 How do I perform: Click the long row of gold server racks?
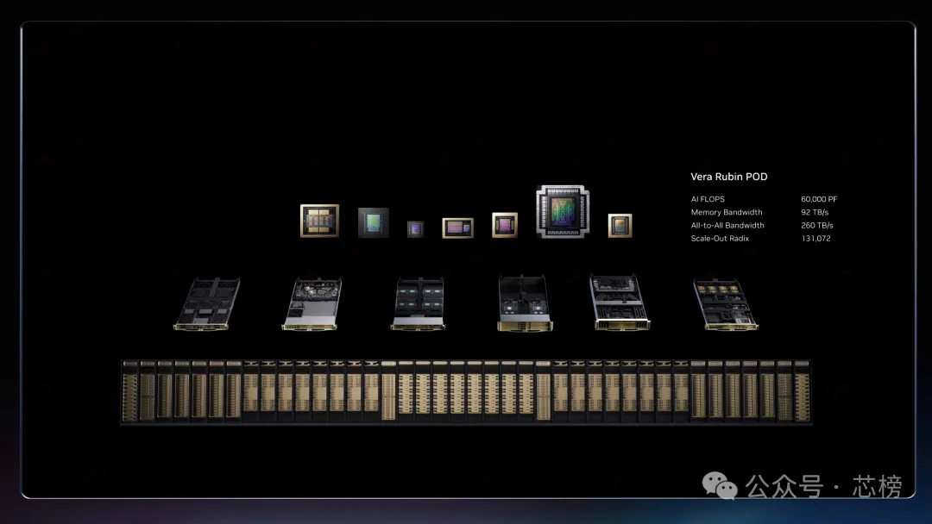(466, 391)
